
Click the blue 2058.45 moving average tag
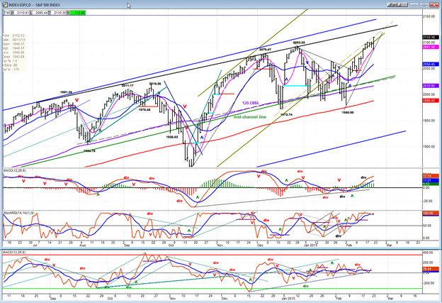point(431,65)
